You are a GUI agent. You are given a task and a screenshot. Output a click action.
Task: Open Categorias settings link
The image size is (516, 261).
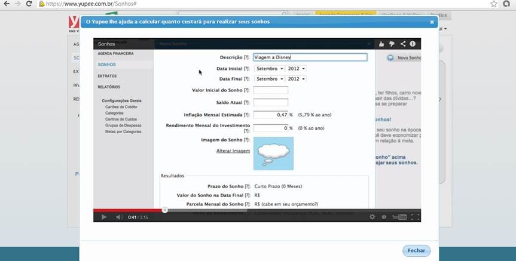pyautogui.click(x=114, y=113)
